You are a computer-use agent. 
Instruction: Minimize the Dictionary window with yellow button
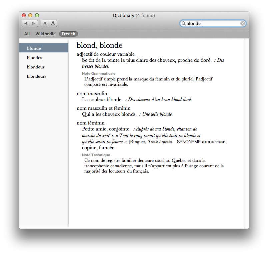pos(30,15)
